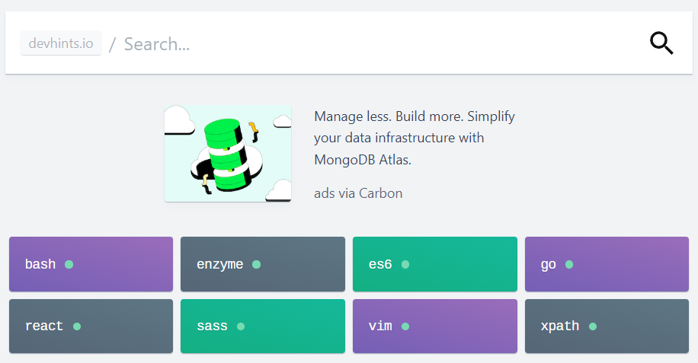Click the green dot next to es6
The height and width of the screenshot is (363, 698).
click(x=405, y=264)
